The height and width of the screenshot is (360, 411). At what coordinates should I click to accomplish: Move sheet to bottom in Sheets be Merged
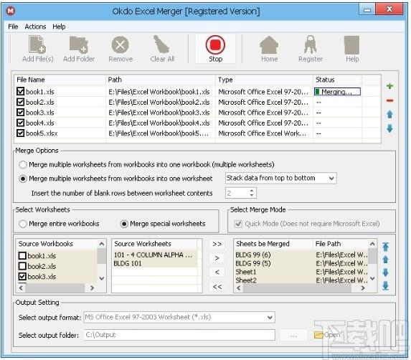click(385, 285)
